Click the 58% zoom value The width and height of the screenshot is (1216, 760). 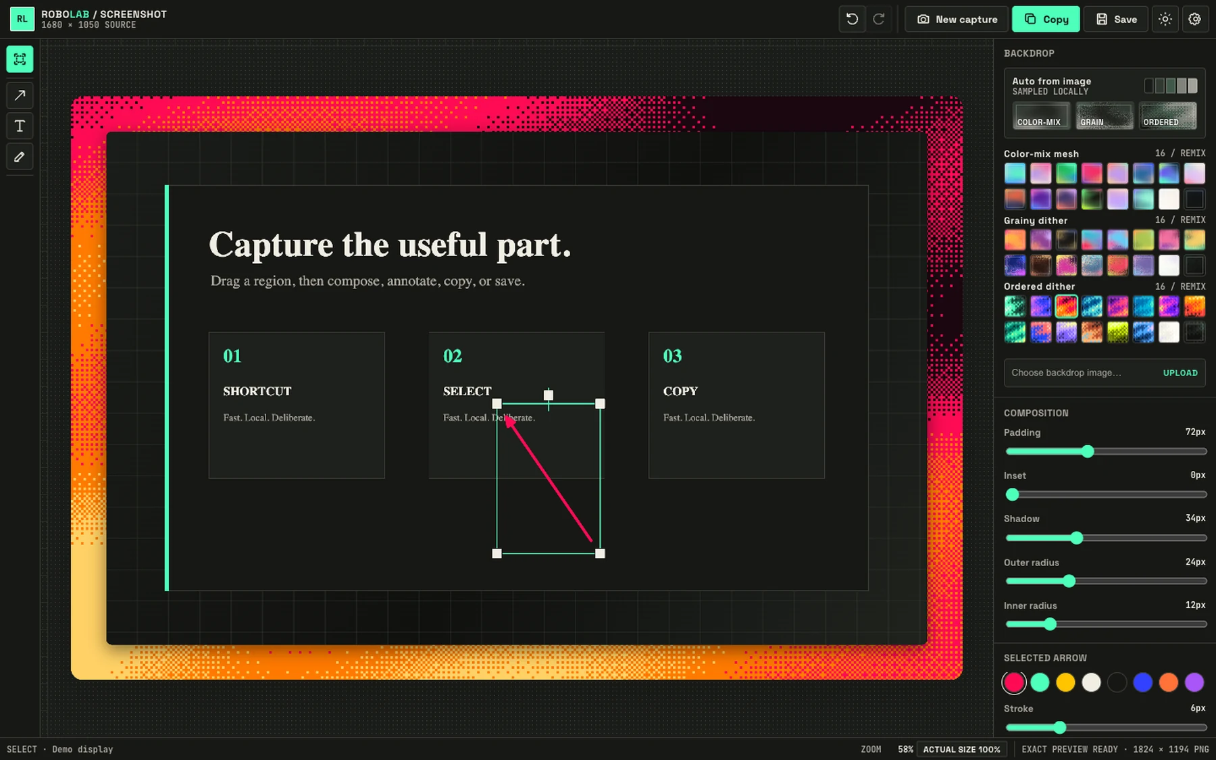905,749
